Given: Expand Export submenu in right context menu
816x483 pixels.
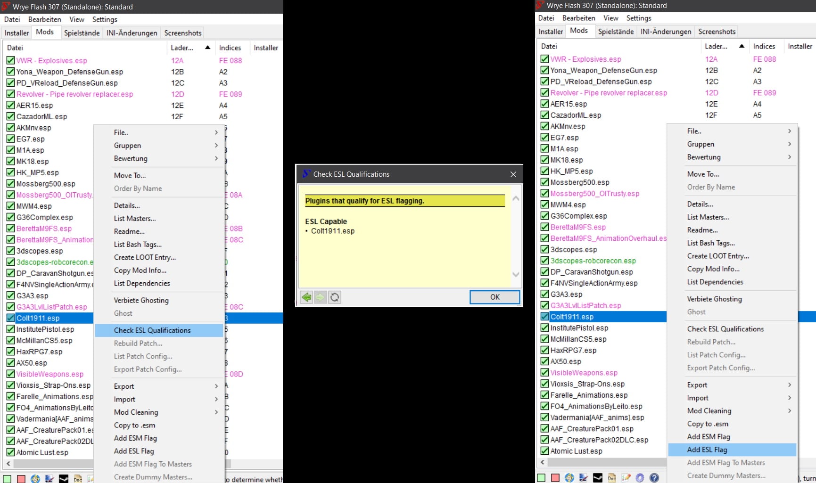Looking at the screenshot, I should coord(733,385).
